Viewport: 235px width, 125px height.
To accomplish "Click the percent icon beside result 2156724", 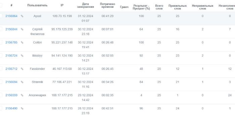I will pyautogui.click(x=22, y=55).
